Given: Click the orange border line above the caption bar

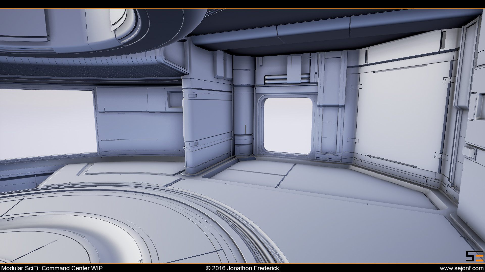Looking at the screenshot, I should click(x=243, y=264).
